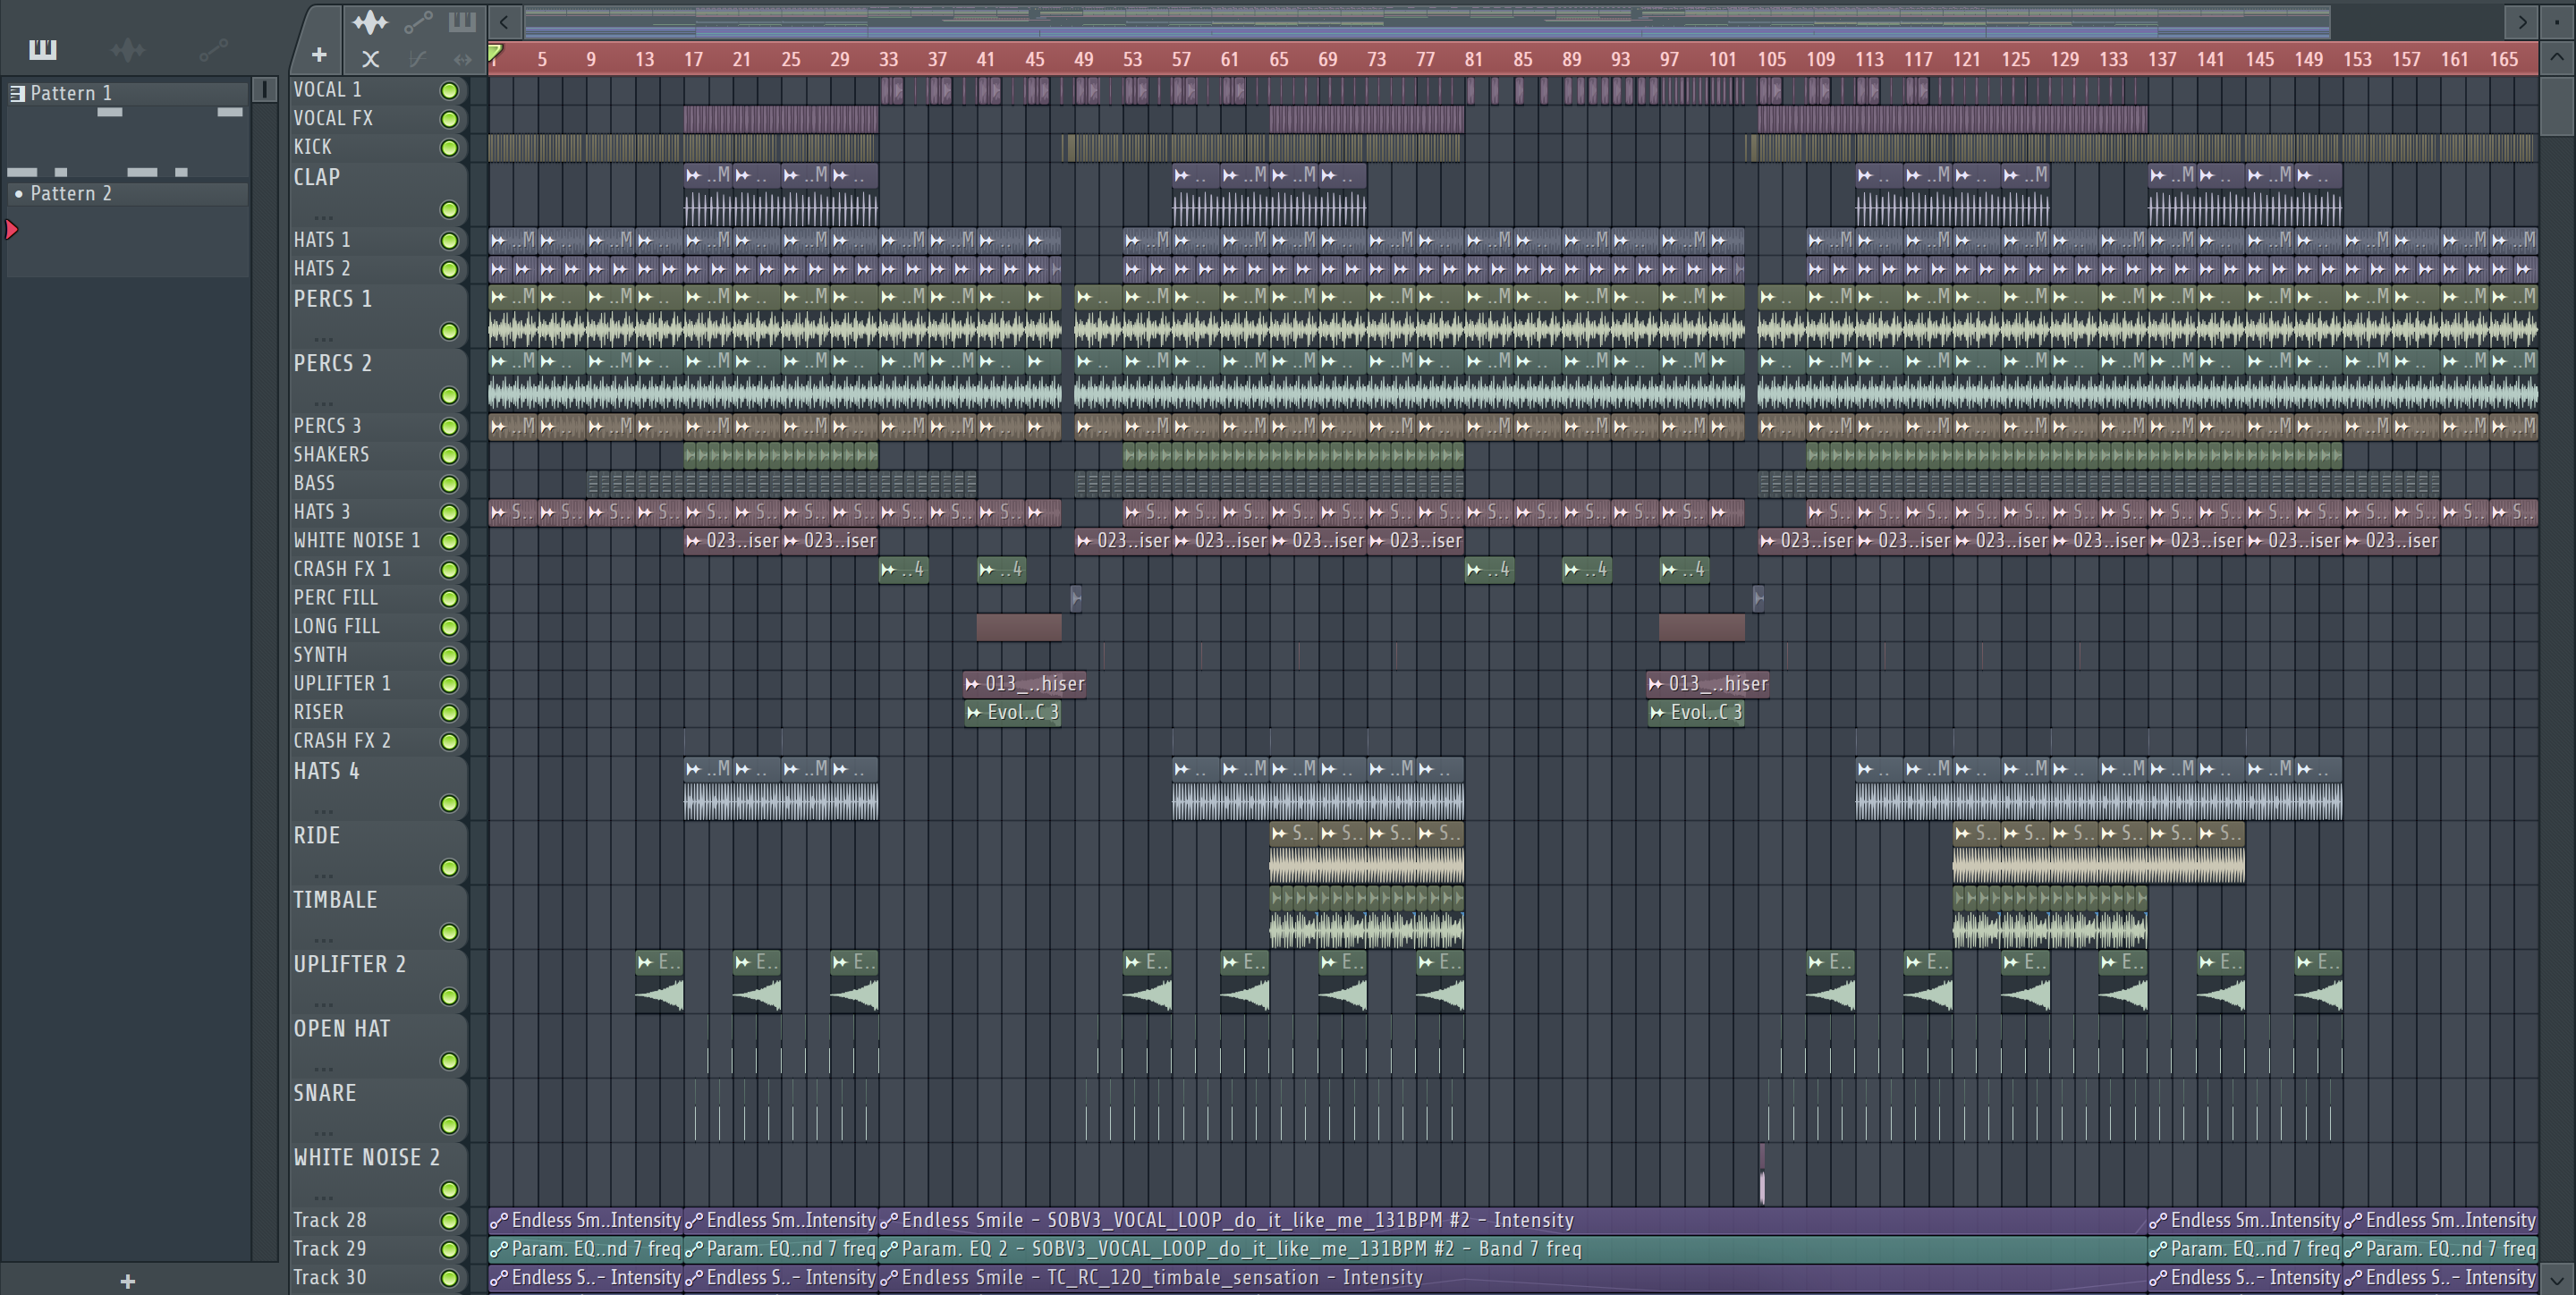Viewport: 2576px width, 1295px height.
Task: Mute the VOCAL FX track
Action: (x=449, y=119)
